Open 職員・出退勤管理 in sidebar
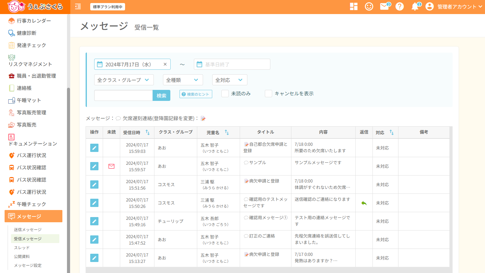 (x=36, y=76)
